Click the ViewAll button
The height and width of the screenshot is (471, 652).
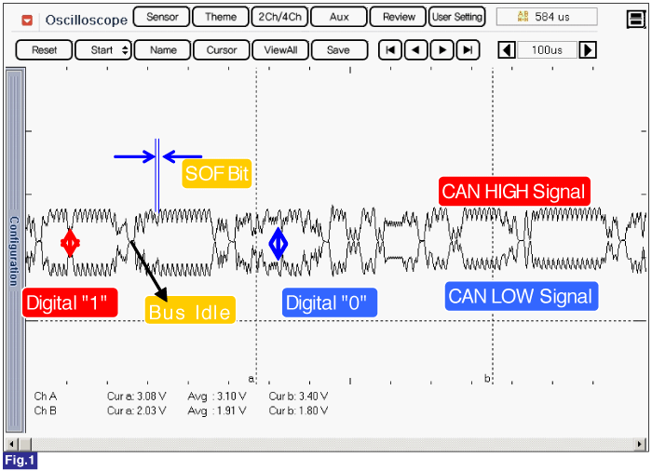point(280,50)
